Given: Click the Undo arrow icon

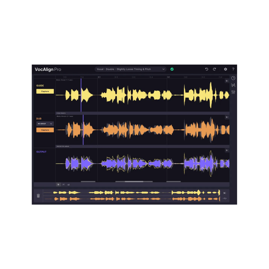Looking at the screenshot, I should click(x=207, y=69).
